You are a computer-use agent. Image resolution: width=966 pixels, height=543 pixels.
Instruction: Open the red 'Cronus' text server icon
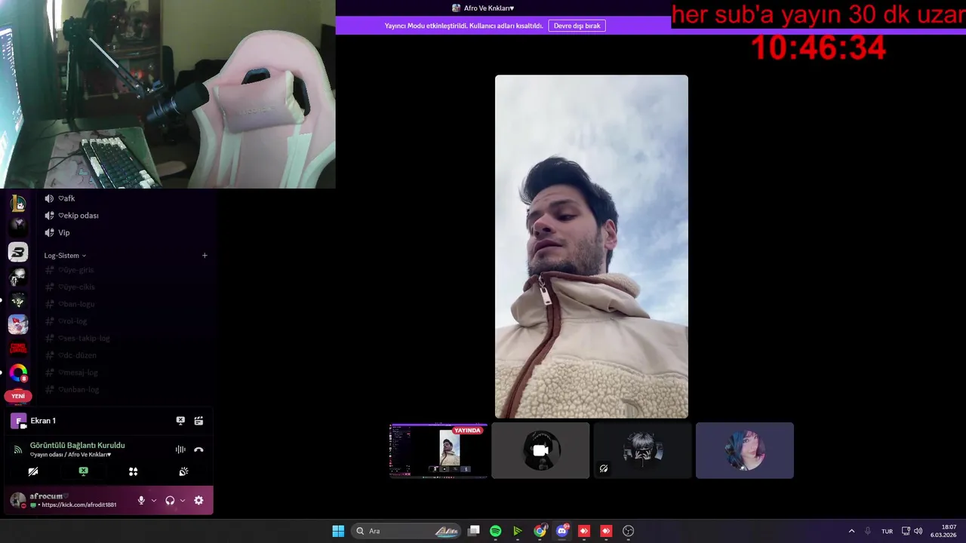click(x=18, y=348)
